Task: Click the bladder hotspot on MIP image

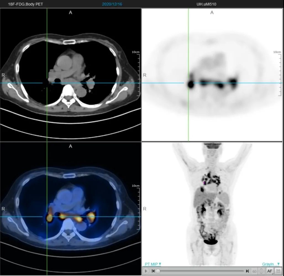Action: [211, 242]
